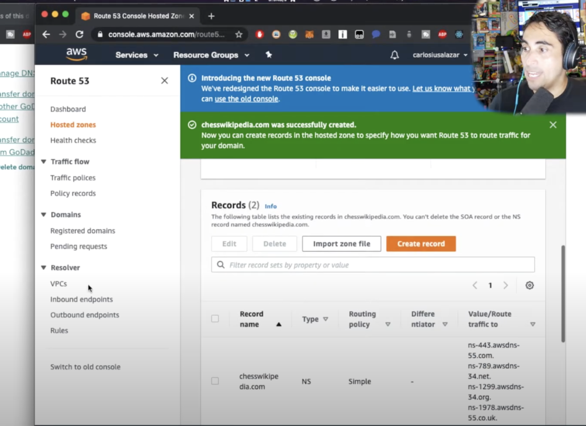The image size is (586, 426).
Task: Go to next records page arrow
Action: (x=505, y=285)
